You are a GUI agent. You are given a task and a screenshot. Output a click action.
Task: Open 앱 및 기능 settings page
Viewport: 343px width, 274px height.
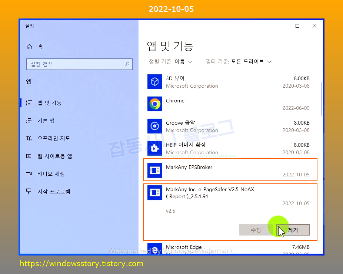click(x=49, y=103)
